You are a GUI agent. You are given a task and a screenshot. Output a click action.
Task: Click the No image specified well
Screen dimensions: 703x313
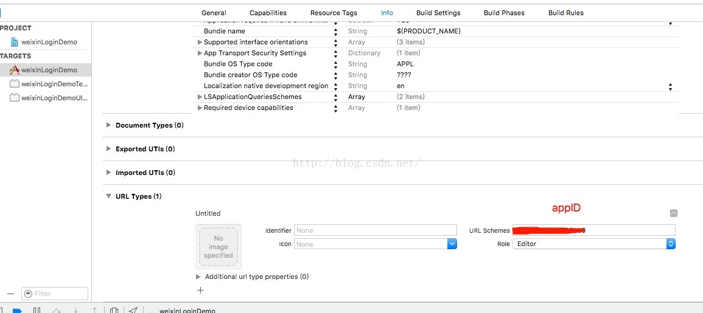(219, 247)
